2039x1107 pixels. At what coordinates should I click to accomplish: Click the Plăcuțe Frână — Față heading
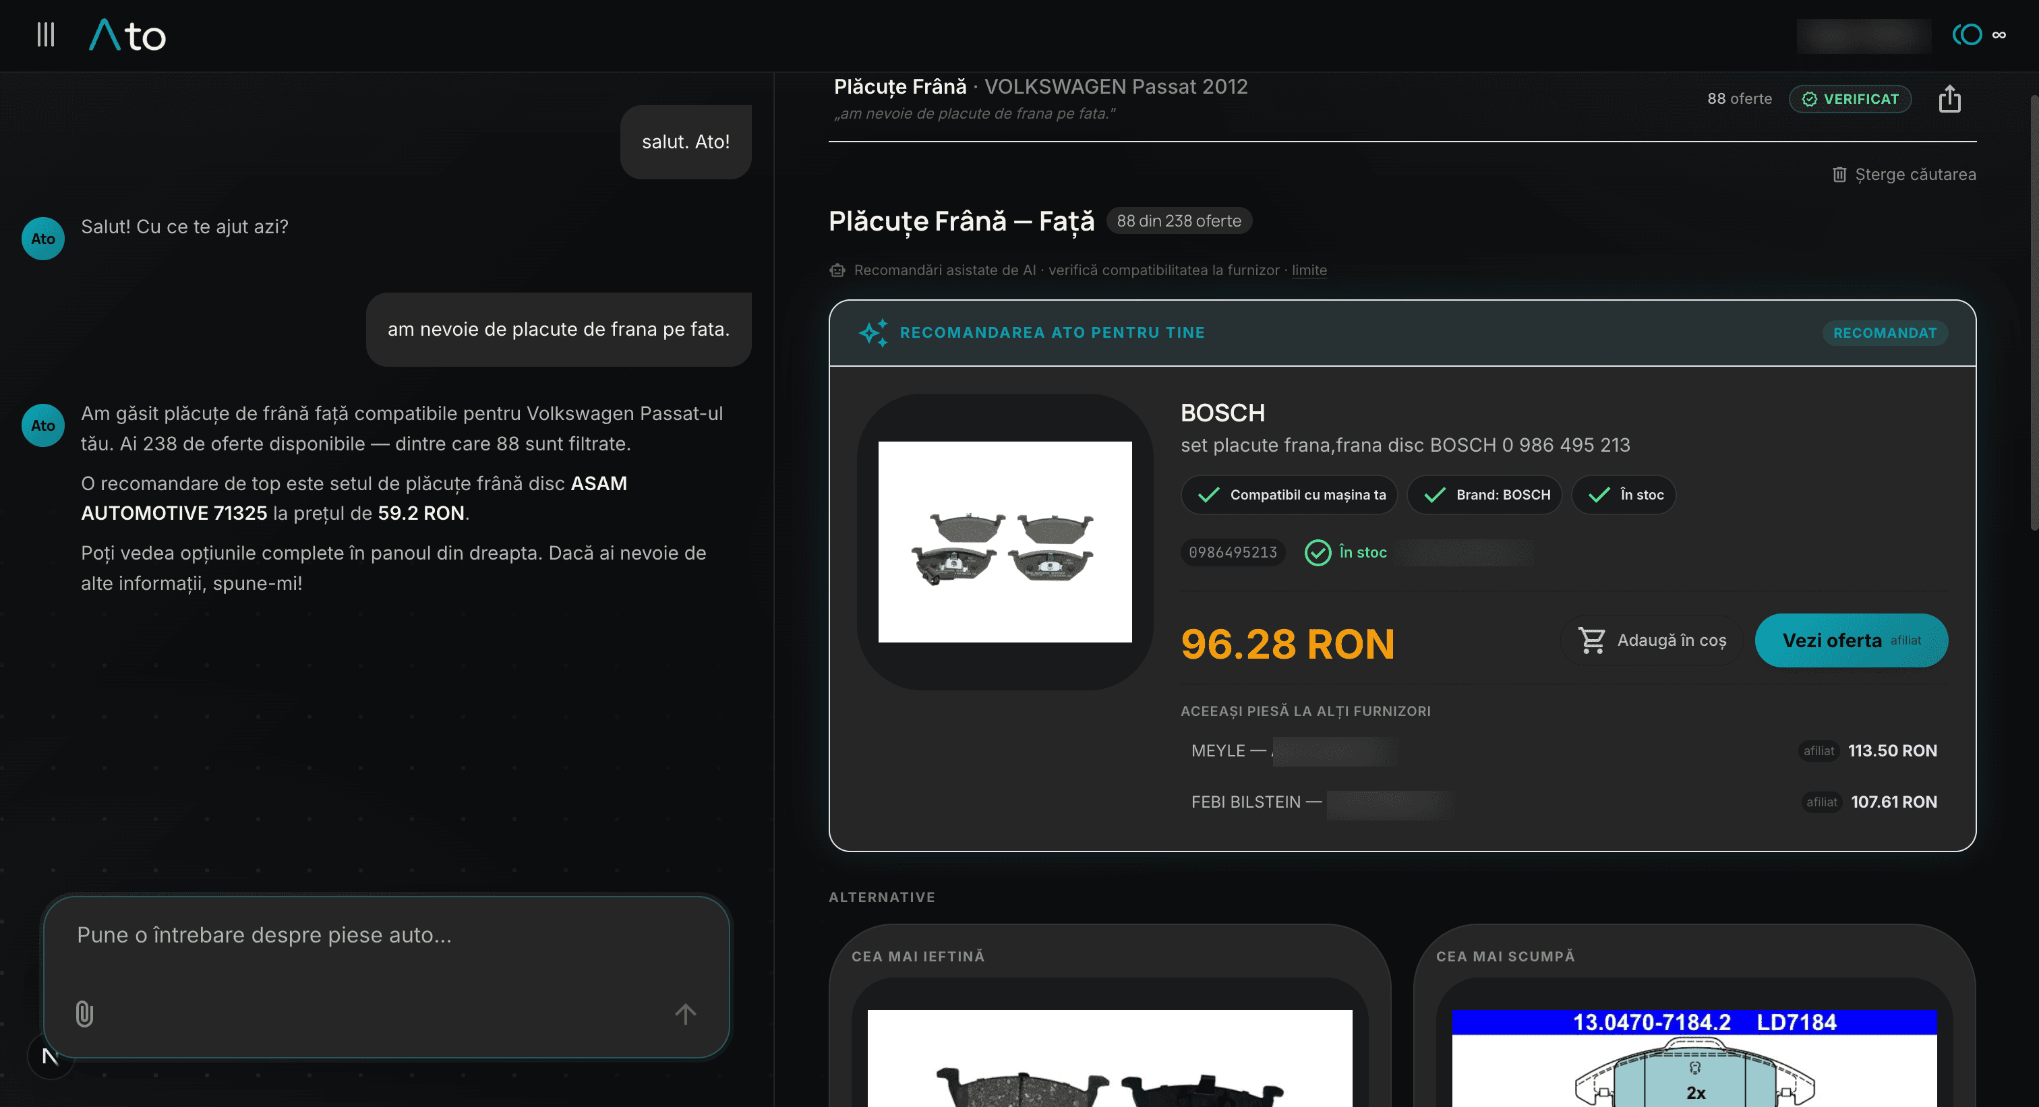(x=962, y=220)
